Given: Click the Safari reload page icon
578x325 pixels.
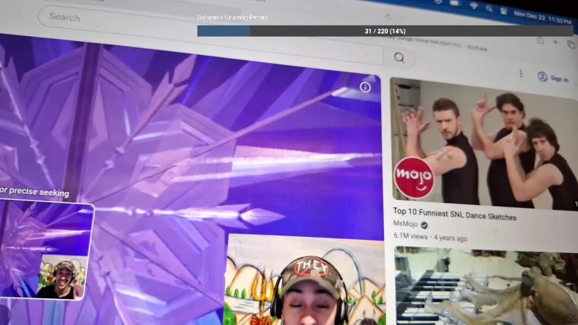Looking at the screenshot, I should point(387,17).
